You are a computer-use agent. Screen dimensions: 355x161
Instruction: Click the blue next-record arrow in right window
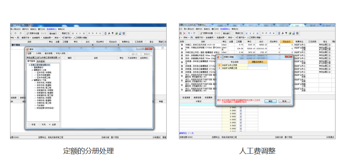[254, 34]
